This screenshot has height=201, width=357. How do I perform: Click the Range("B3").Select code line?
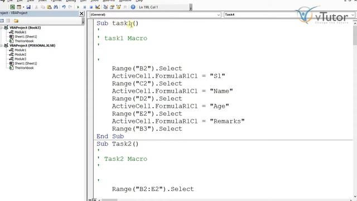(x=147, y=129)
